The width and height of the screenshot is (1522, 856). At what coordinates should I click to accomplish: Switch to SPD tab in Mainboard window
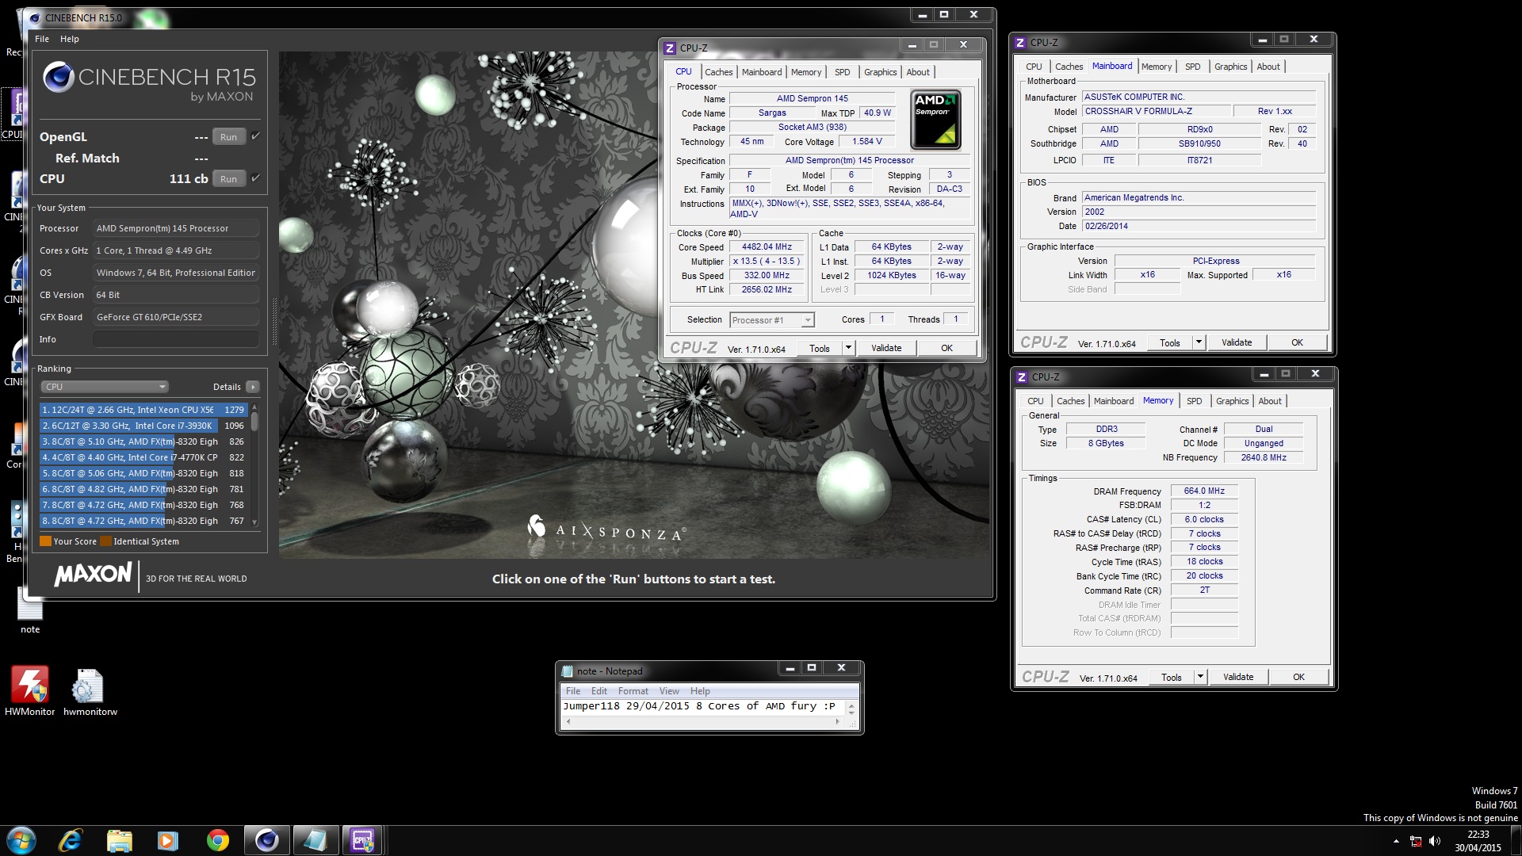[x=1192, y=67]
